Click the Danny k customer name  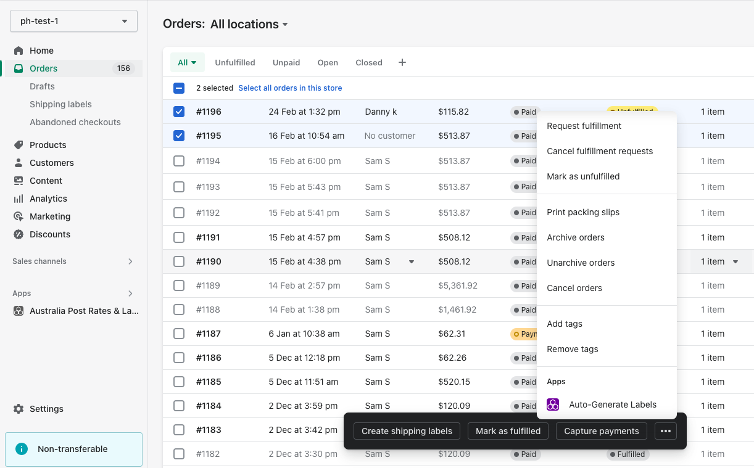point(381,112)
